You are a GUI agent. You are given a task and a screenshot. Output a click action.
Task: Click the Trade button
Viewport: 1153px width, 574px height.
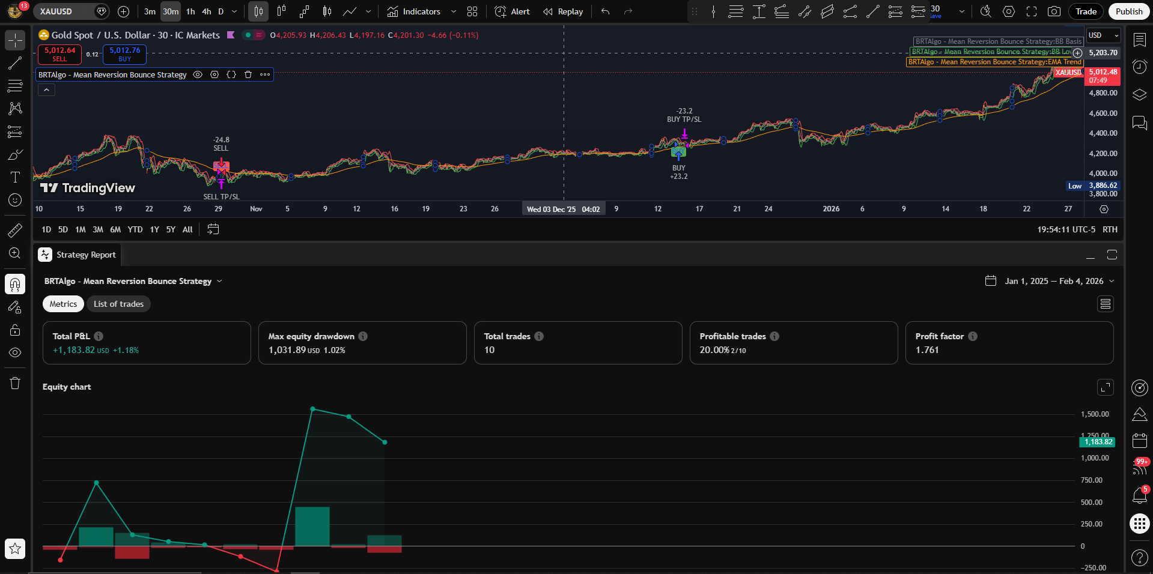[1086, 11]
